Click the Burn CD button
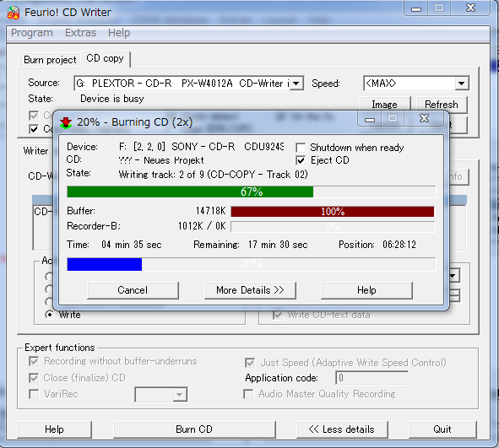 (x=194, y=429)
